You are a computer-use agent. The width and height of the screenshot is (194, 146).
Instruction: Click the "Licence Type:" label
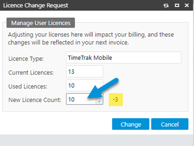tap(26, 58)
